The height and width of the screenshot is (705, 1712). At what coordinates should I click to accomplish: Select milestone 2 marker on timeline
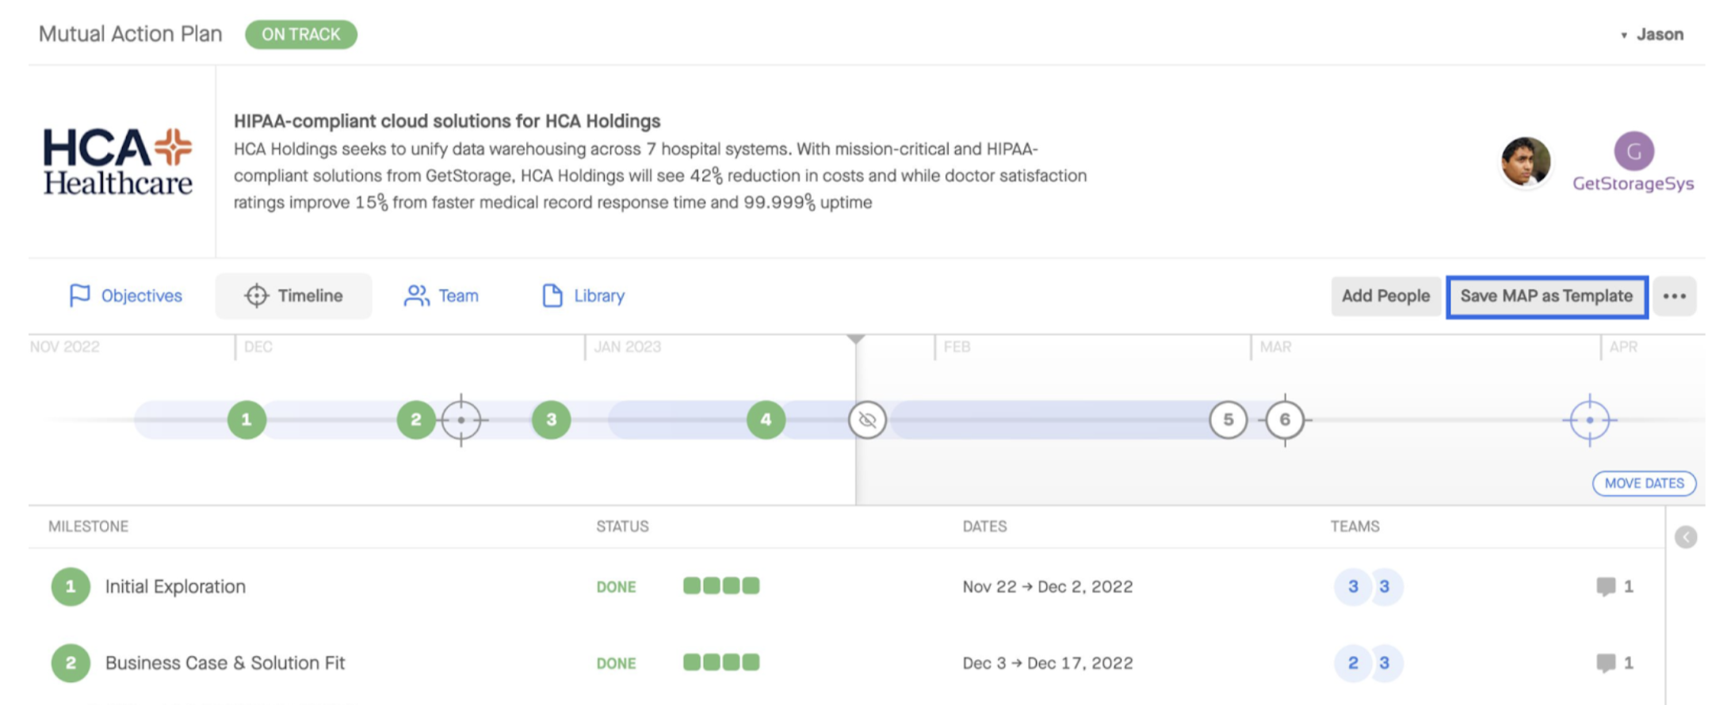point(415,420)
